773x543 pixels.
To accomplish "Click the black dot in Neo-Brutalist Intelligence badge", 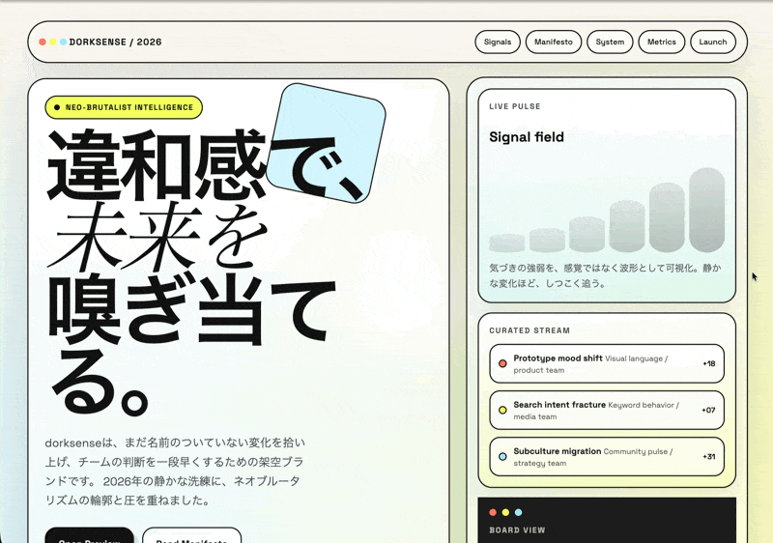I will 57,107.
